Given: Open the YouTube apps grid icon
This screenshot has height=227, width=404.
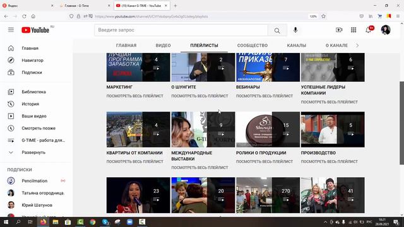Looking at the screenshot, I should coord(353,30).
